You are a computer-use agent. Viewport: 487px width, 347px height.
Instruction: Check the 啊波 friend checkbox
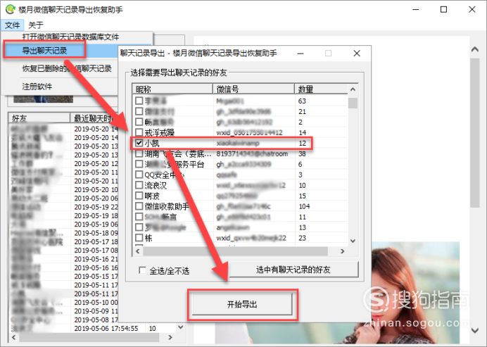tap(139, 196)
